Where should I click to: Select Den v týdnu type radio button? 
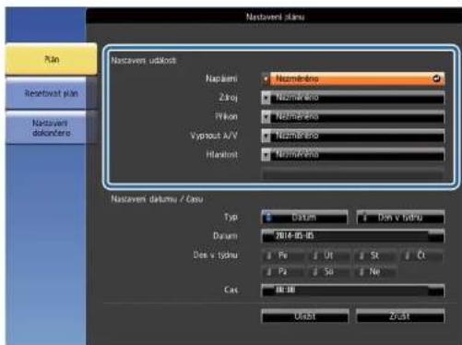[x=400, y=218]
